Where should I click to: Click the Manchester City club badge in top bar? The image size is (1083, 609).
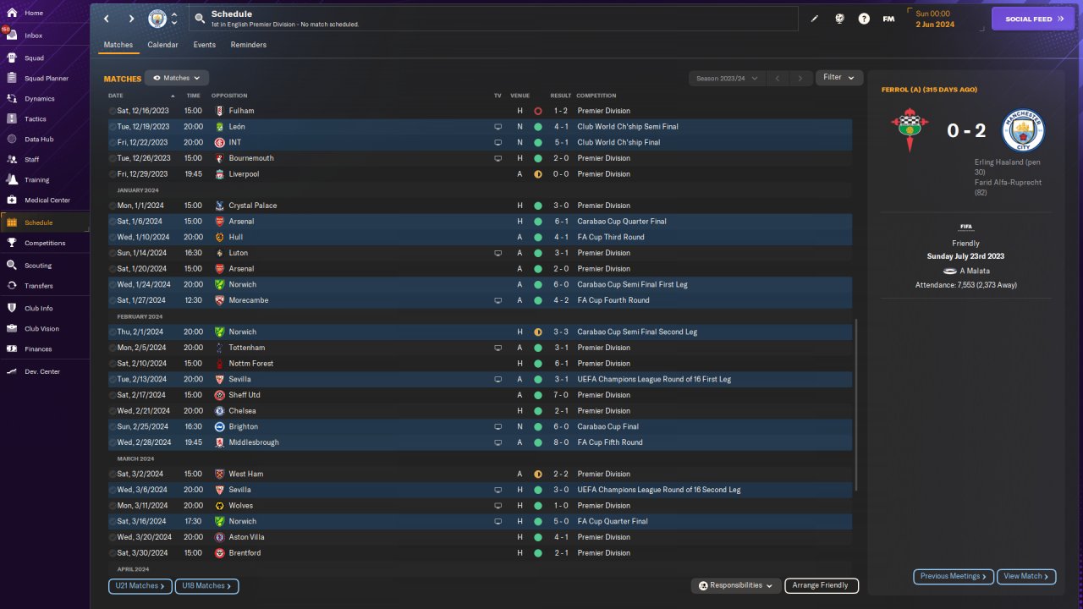pos(157,19)
